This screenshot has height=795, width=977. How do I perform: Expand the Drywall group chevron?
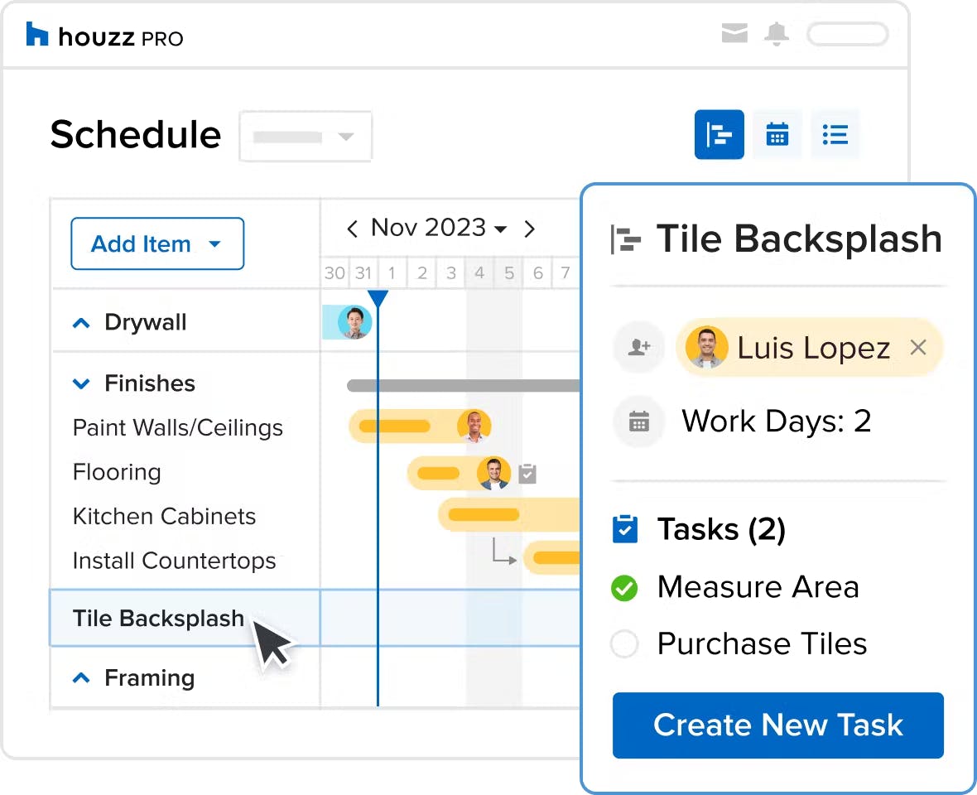click(x=81, y=323)
